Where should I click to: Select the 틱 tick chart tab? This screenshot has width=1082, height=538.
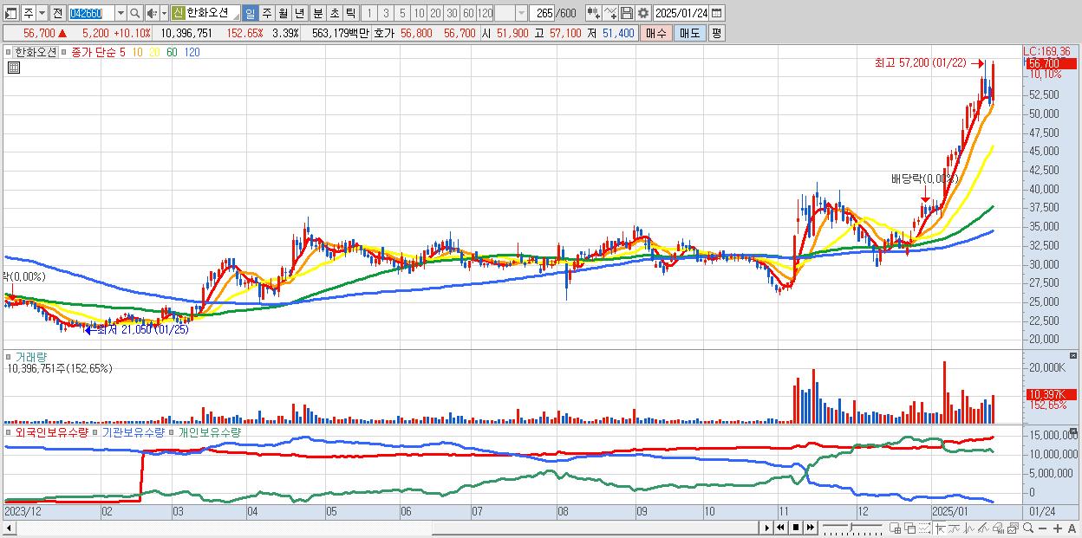350,13
